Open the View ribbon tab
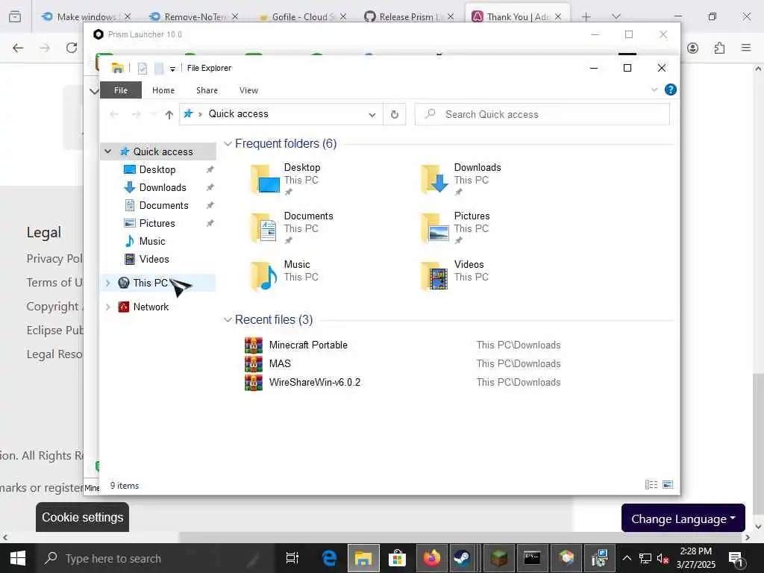Viewport: 764px width, 573px height. pyautogui.click(x=248, y=90)
